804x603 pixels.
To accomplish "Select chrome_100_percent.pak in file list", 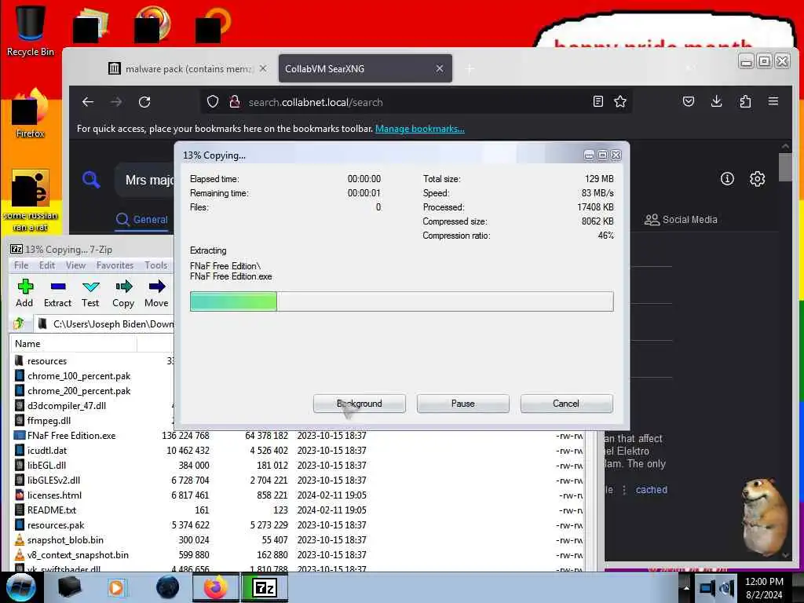I will click(x=79, y=376).
